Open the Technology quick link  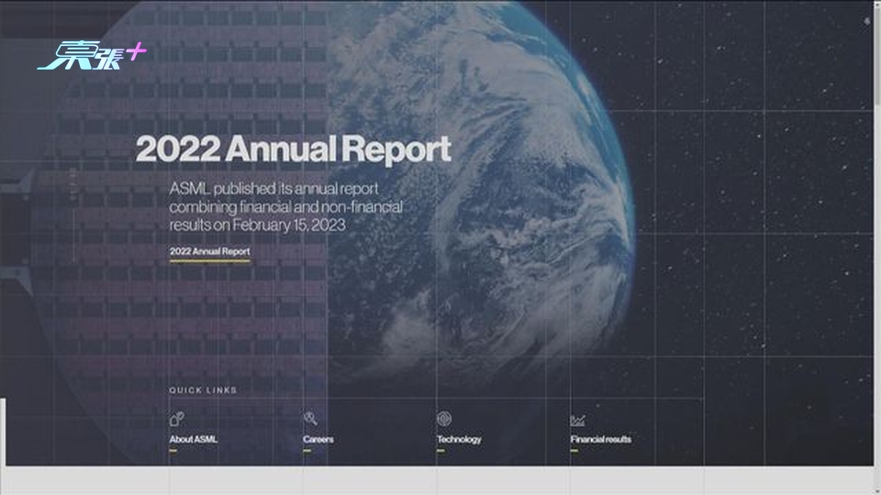coord(459,439)
